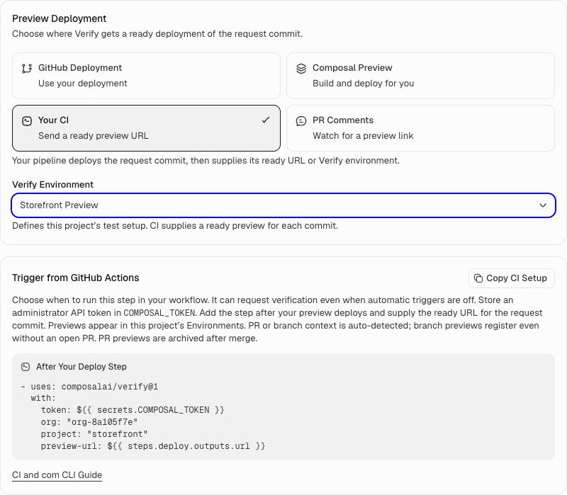567x495 pixels.
Task: Click the Trigger from GitHub Actions heading
Action: [x=76, y=278]
